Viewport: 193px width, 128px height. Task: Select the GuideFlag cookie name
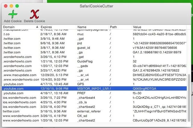(85, 61)
